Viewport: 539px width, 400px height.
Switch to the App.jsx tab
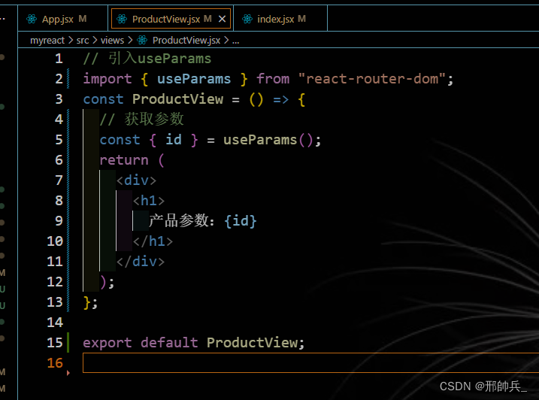[63, 19]
